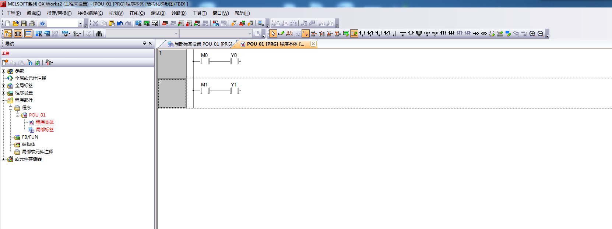612x229 pixels.
Task: Click the binoculars find device icon
Action: [x=99, y=34]
